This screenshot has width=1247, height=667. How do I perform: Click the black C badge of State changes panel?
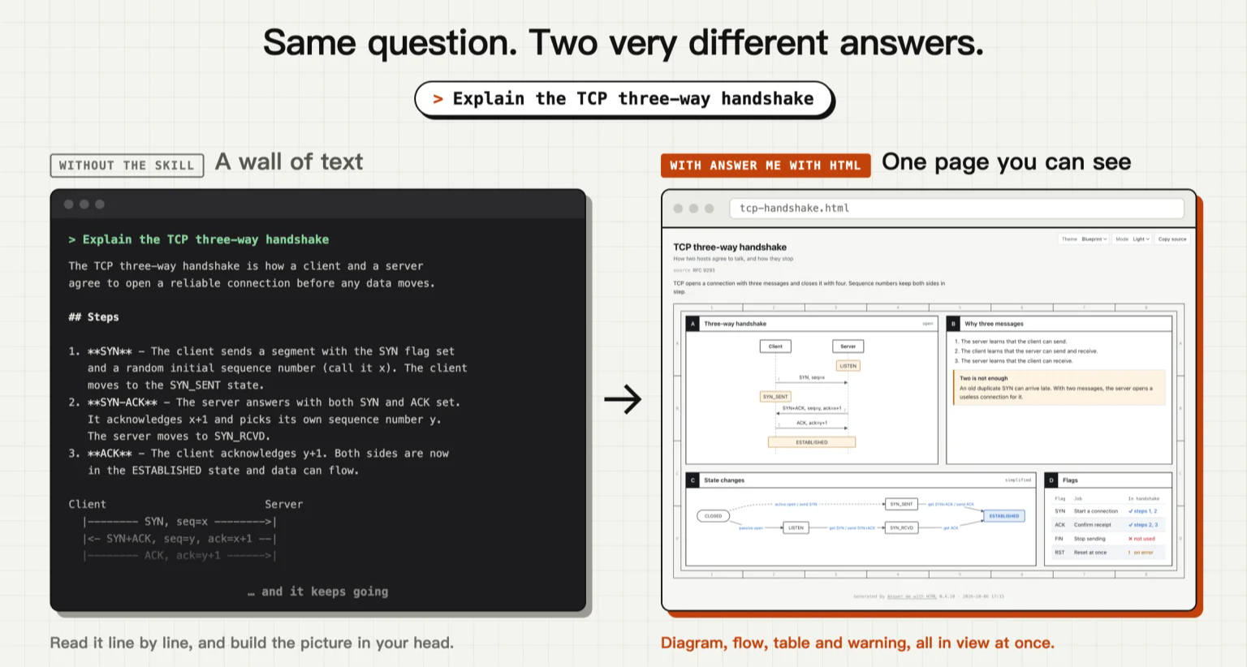pos(693,480)
